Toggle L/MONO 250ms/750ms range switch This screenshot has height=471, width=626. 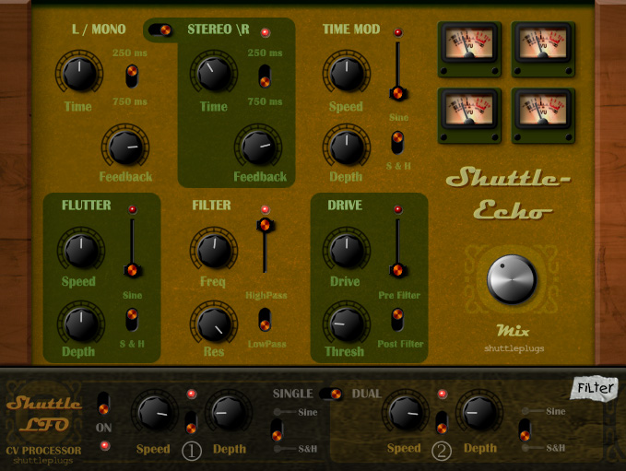132,76
